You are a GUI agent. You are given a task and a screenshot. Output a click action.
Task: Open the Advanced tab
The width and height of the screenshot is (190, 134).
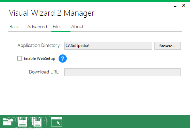tap(37, 27)
